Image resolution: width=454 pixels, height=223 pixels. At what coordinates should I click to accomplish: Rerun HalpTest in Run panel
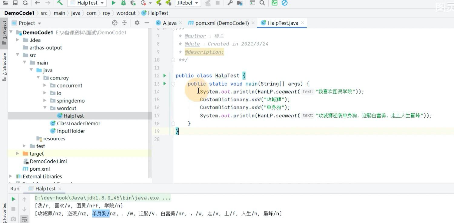[13, 199]
